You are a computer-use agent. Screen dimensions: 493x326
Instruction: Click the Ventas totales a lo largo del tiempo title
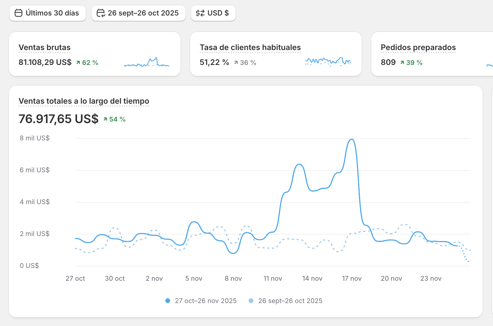(x=84, y=101)
